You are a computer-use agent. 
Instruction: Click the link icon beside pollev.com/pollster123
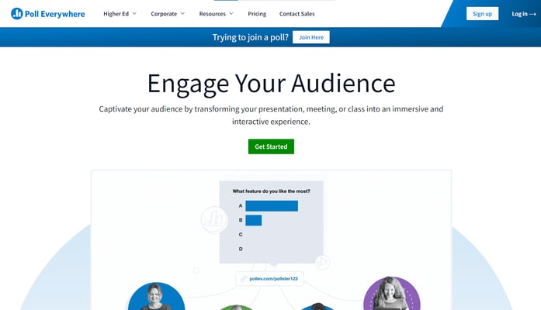244,279
